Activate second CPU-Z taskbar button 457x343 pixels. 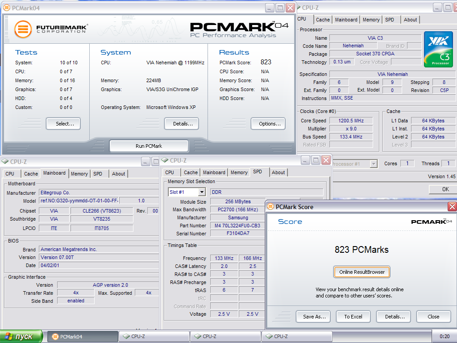coord(225,337)
